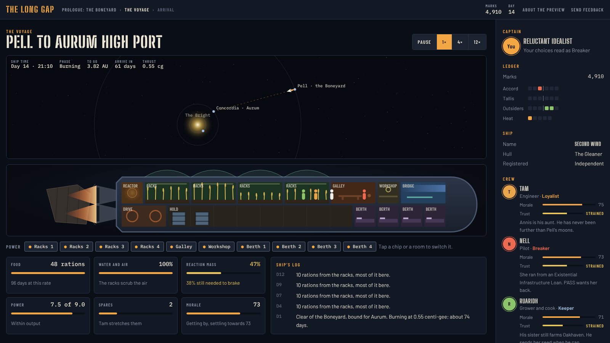Open About the Preview

[543, 10]
